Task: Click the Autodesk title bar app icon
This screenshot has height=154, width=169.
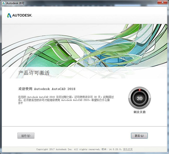Action: pos(4,3)
